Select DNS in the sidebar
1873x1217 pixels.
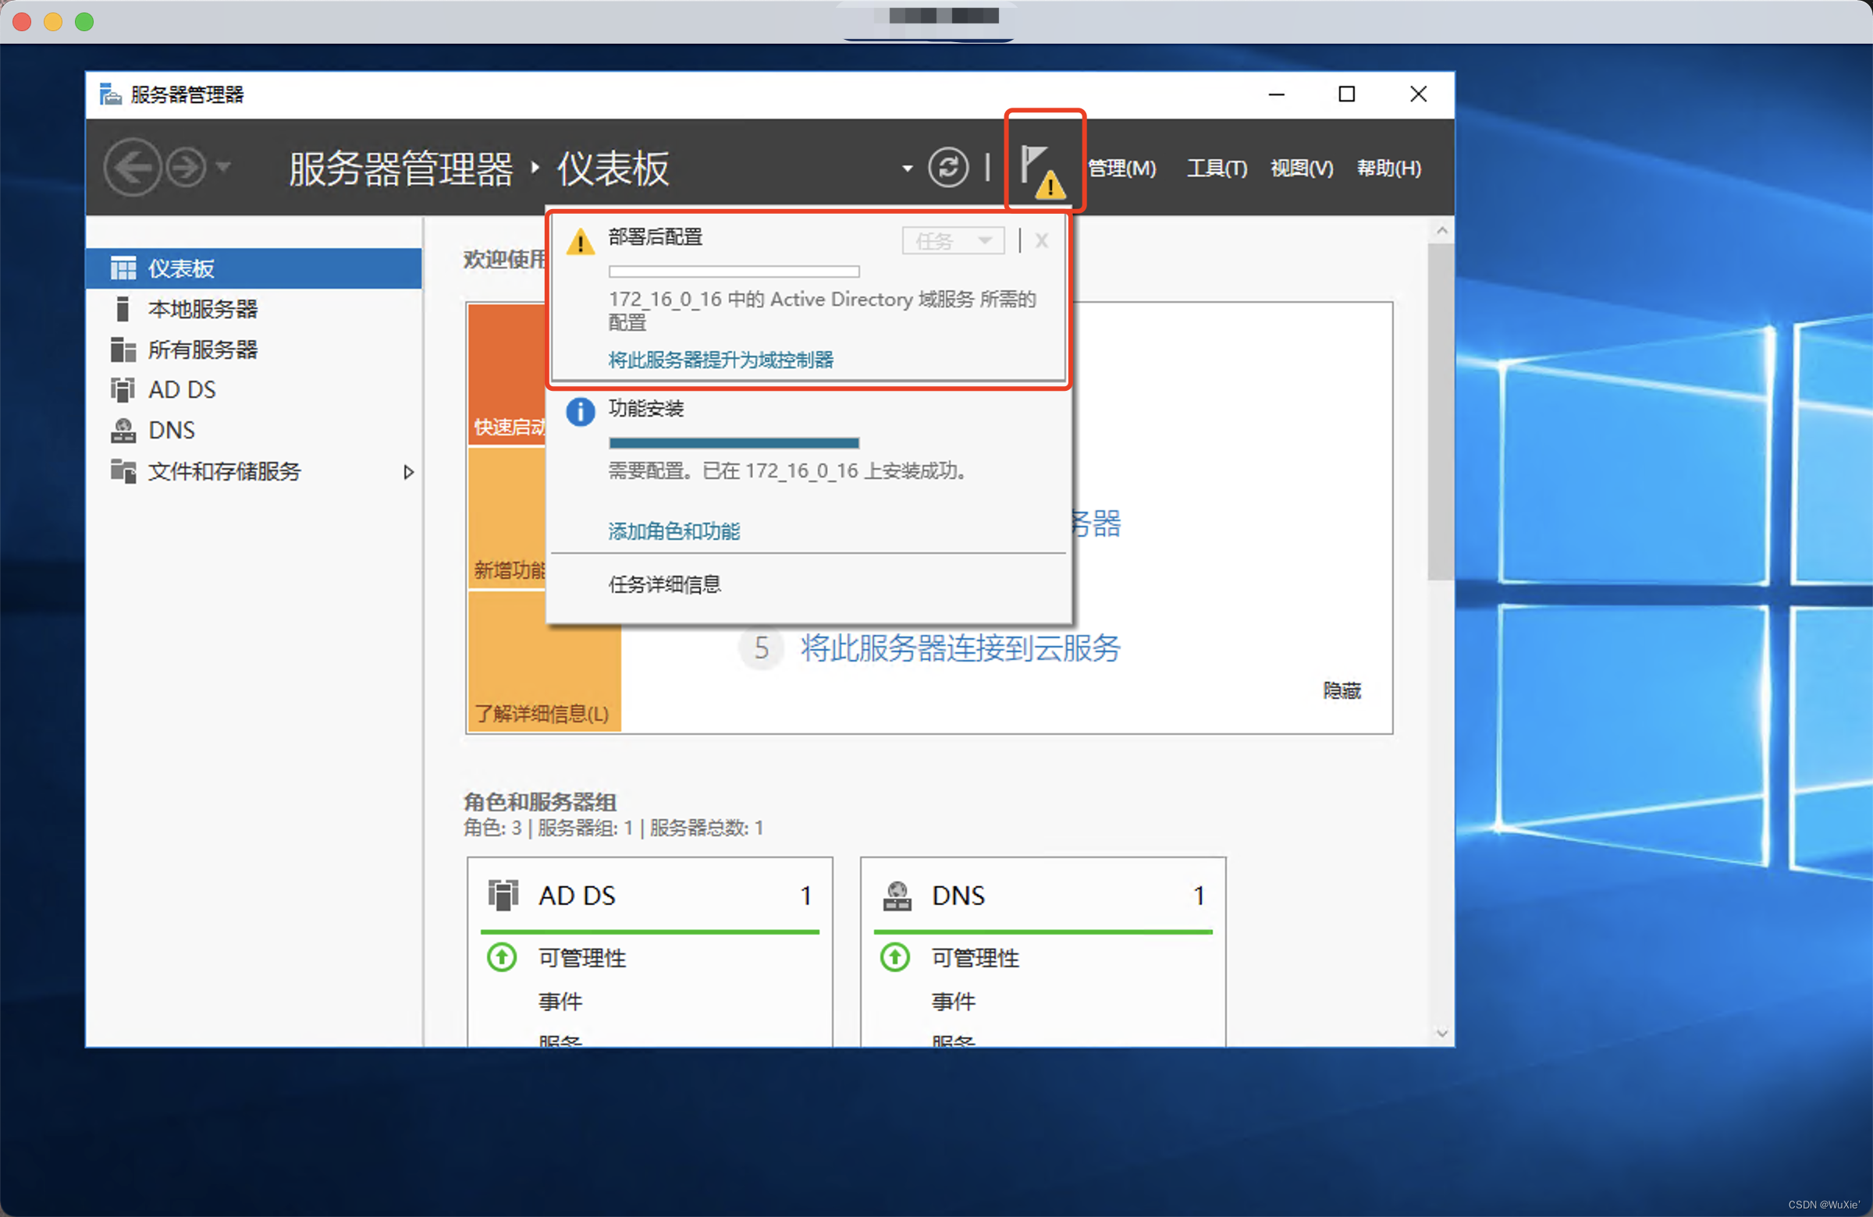tap(254, 431)
